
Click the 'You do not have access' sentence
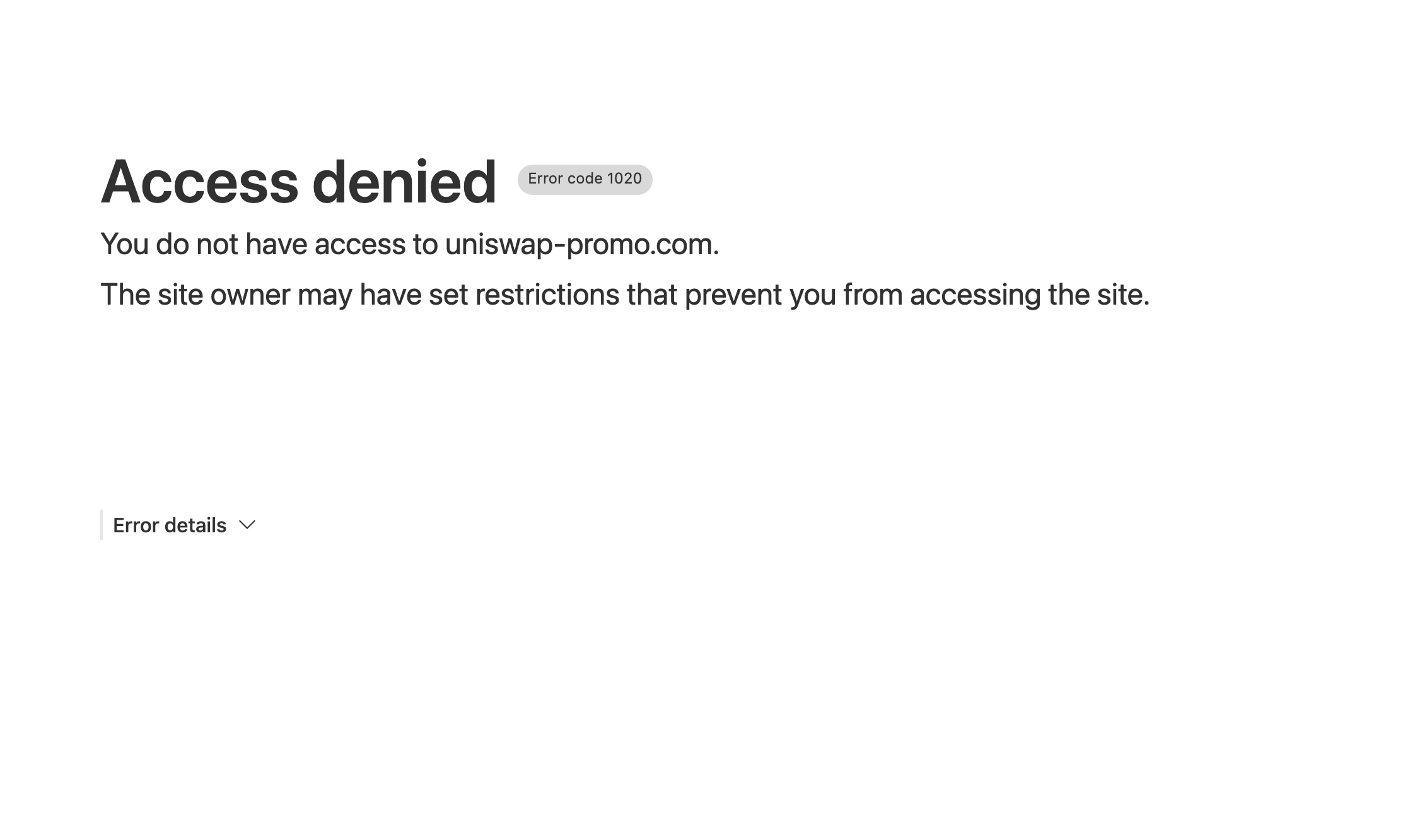point(410,245)
